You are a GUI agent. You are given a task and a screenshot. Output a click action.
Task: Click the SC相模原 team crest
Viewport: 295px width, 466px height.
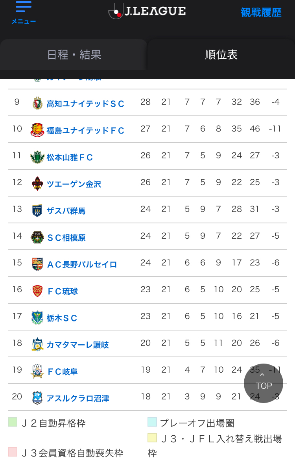pyautogui.click(x=37, y=237)
